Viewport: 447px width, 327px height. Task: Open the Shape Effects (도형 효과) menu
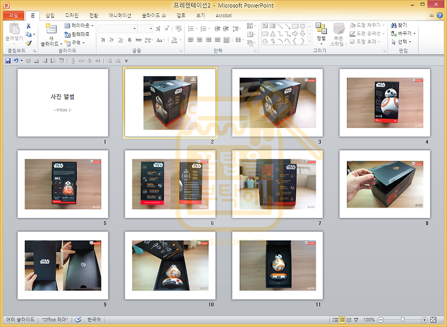click(365, 41)
